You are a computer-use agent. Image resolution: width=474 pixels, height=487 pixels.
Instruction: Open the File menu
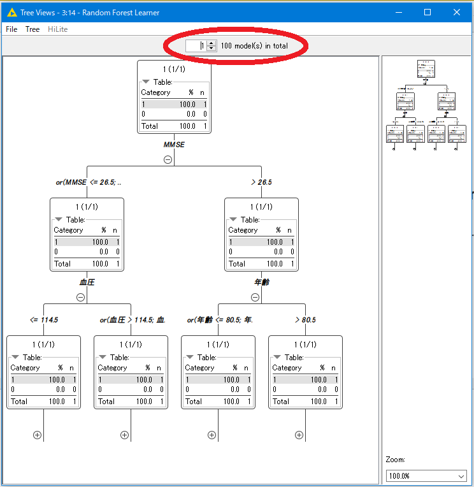(11, 29)
